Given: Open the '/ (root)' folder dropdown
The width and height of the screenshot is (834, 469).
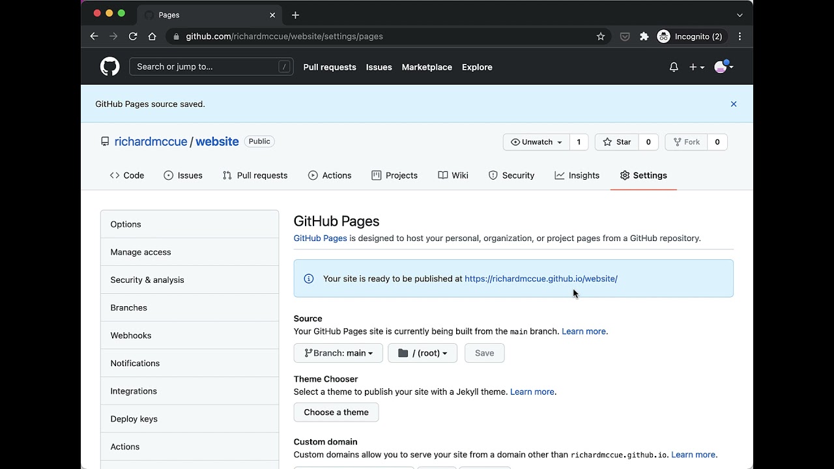Looking at the screenshot, I should [422, 353].
